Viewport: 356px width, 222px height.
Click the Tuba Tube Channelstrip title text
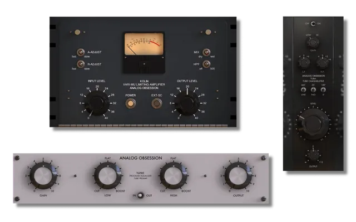[x=313, y=78]
